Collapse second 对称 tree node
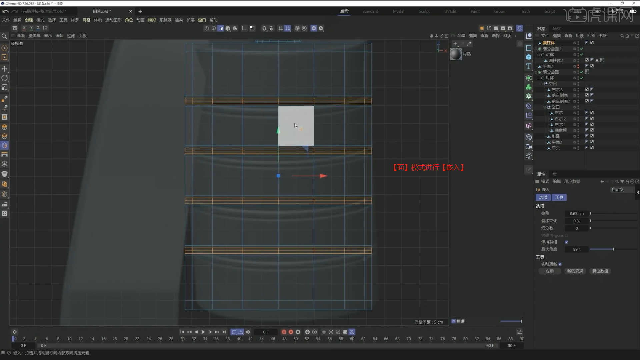This screenshot has height=360, width=640. [539, 78]
